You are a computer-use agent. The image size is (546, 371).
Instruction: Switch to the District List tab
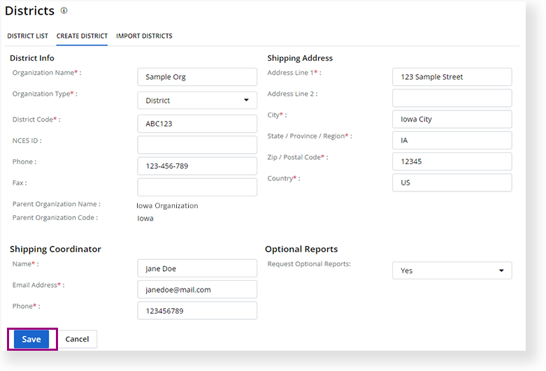27,36
